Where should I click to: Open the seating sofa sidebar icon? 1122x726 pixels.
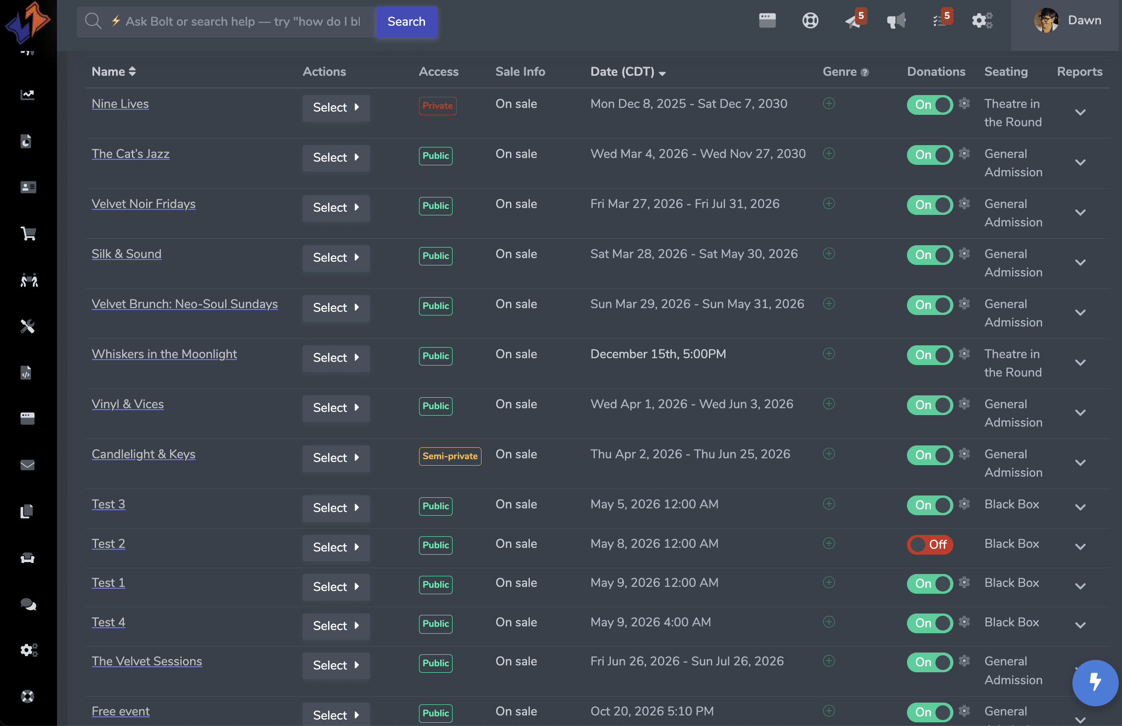(x=28, y=558)
